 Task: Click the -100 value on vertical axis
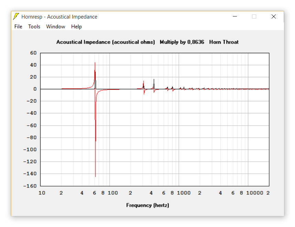tap(30, 150)
